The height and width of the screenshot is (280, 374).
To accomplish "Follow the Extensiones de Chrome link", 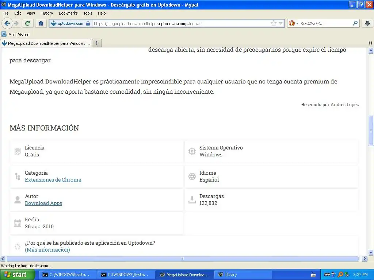I will [53, 180].
